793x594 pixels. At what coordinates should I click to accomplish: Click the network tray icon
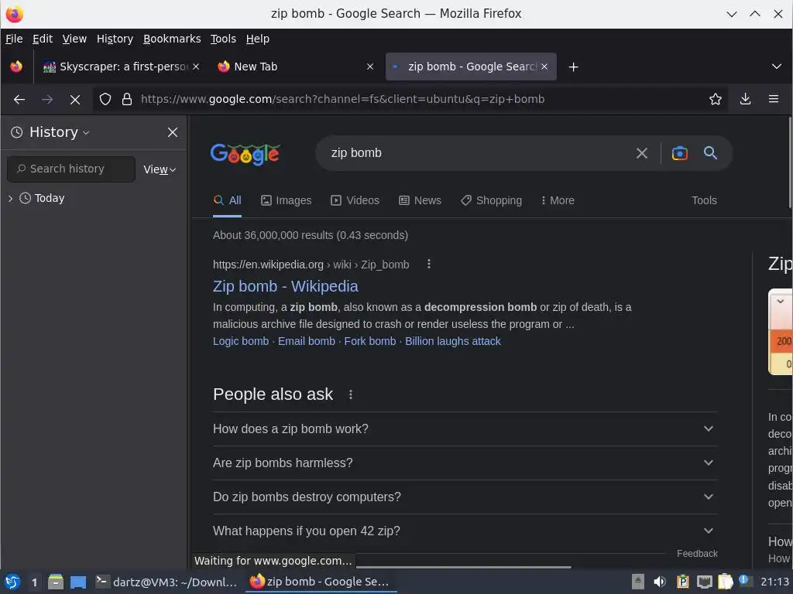704,582
